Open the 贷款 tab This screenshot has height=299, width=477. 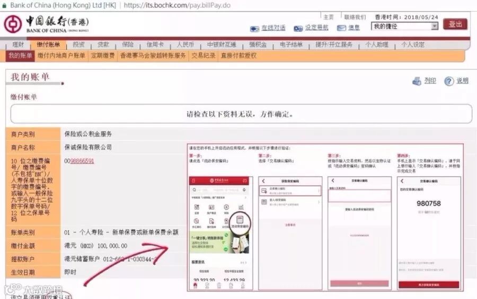103,44
